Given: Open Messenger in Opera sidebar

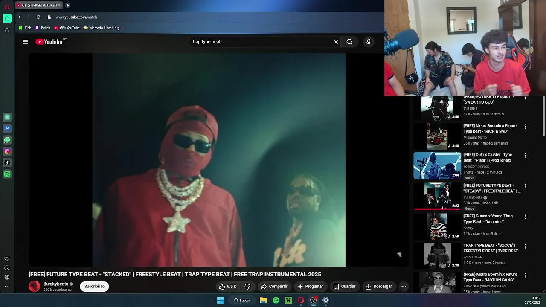Looking at the screenshot, I should pyautogui.click(x=7, y=128).
